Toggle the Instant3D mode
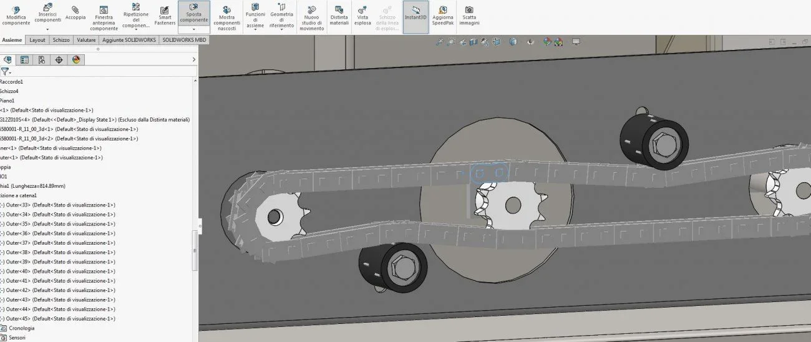This screenshot has width=811, height=342. tap(415, 16)
